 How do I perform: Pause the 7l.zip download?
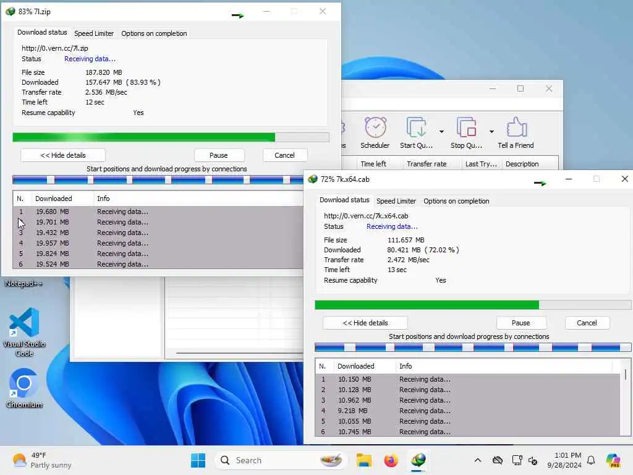[x=219, y=155]
